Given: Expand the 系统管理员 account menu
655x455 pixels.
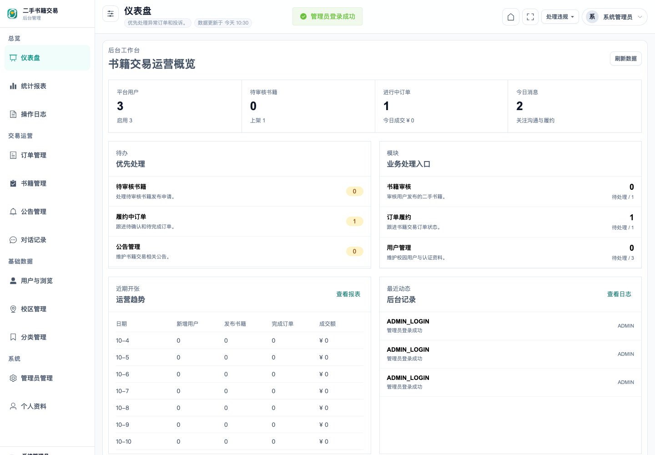Looking at the screenshot, I should pyautogui.click(x=615, y=17).
